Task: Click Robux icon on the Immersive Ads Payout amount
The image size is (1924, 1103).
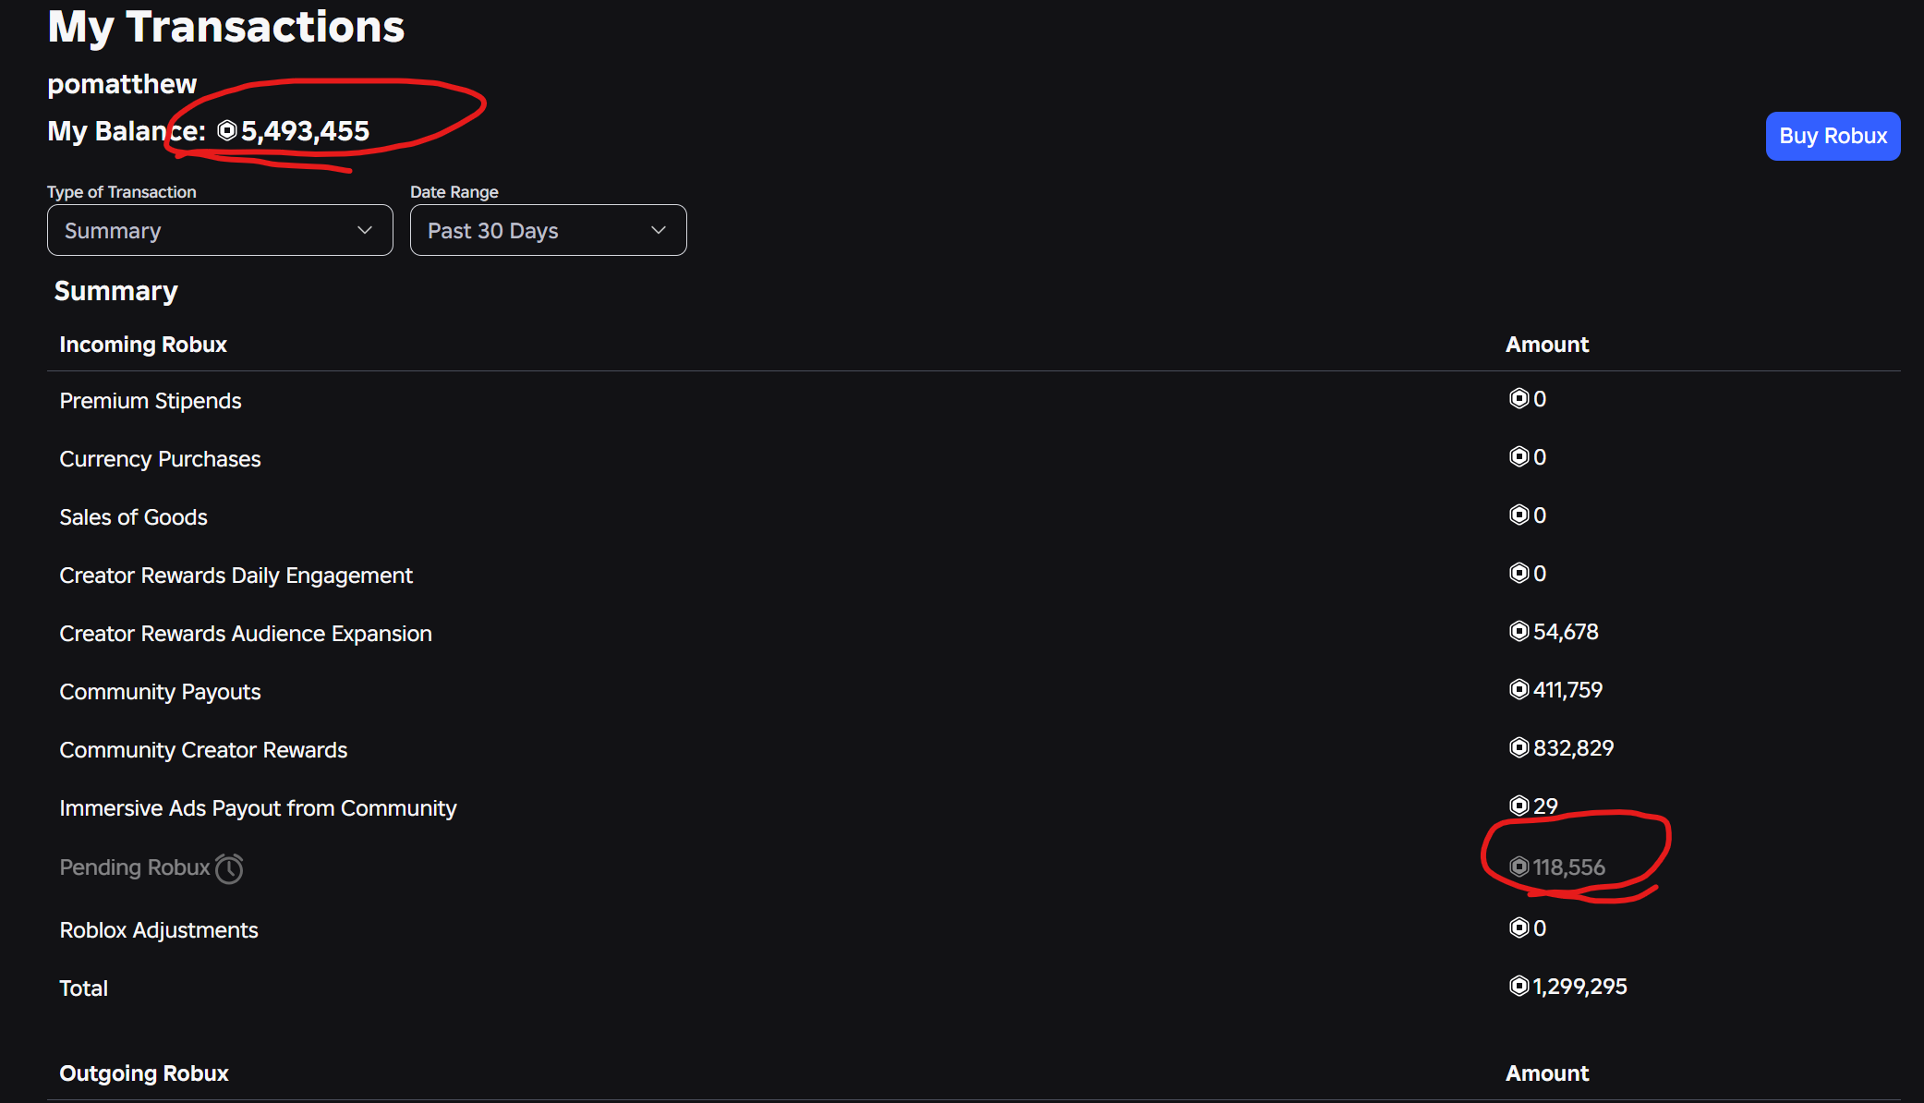Action: pos(1519,806)
